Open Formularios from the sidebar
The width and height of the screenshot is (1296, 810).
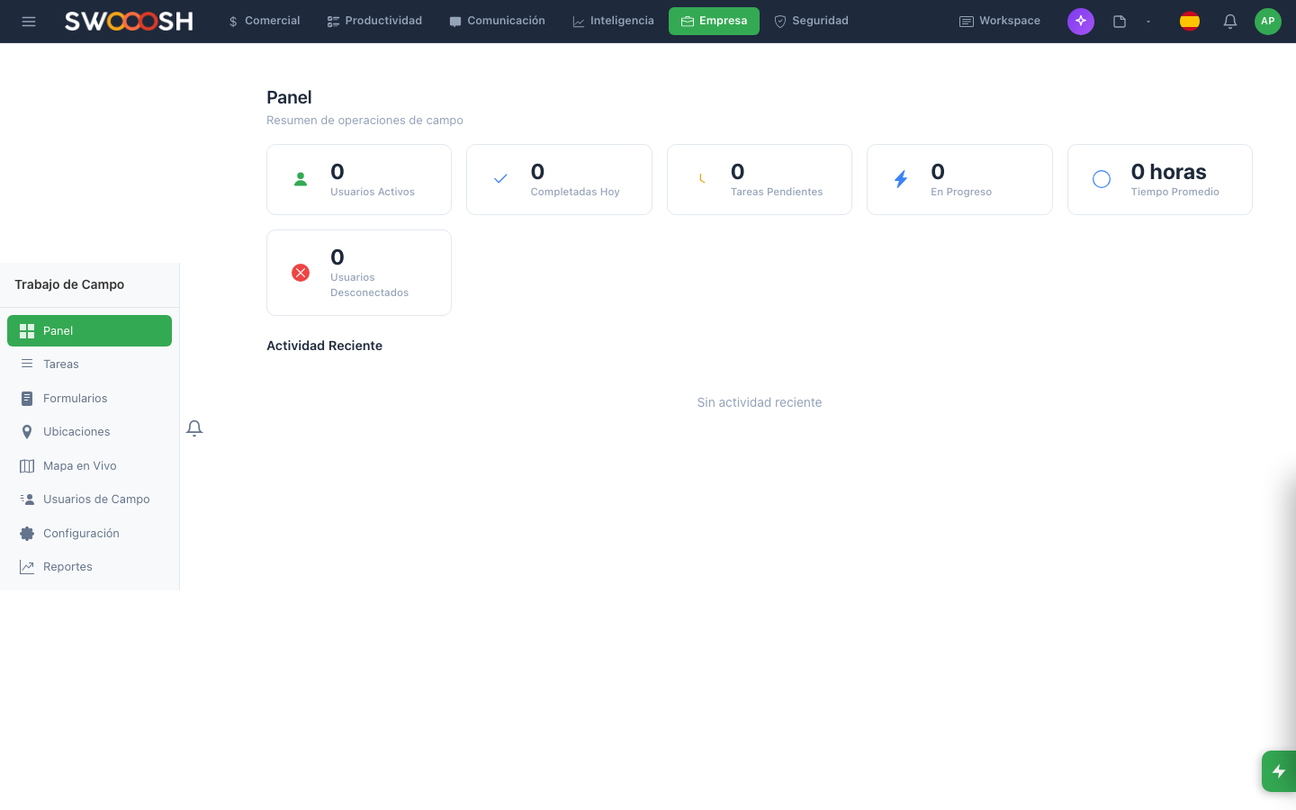[75, 399]
